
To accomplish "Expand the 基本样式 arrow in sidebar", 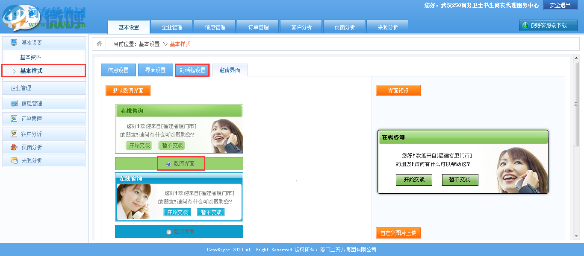I will point(14,71).
